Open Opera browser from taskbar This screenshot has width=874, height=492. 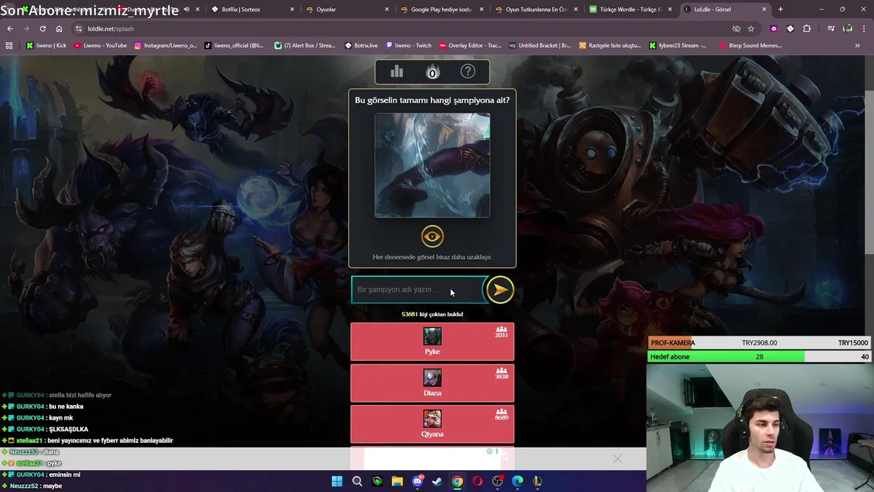coord(477,481)
